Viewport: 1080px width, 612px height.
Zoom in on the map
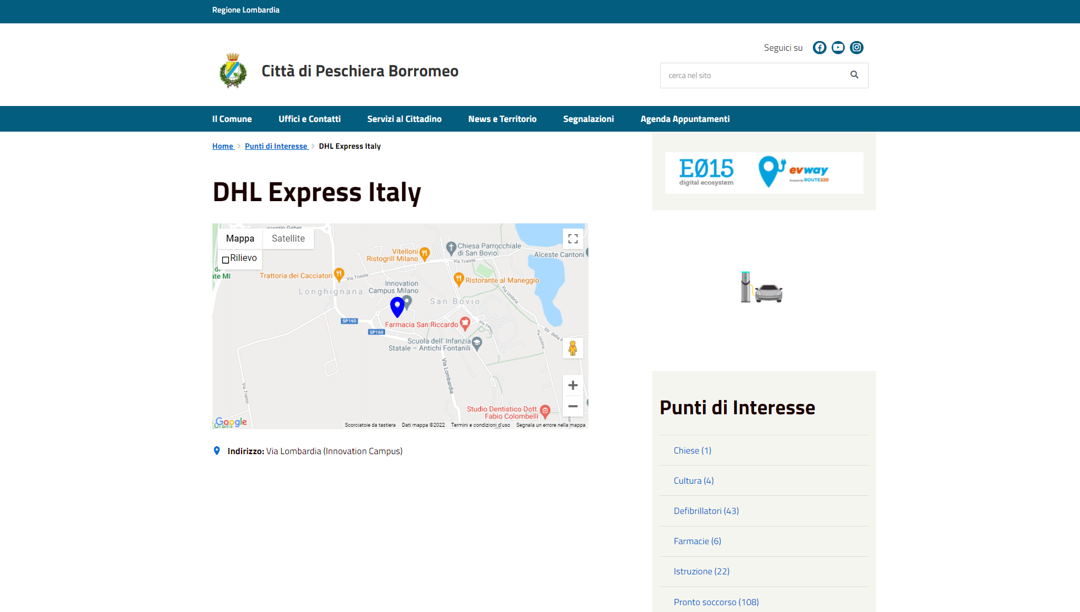pos(572,386)
